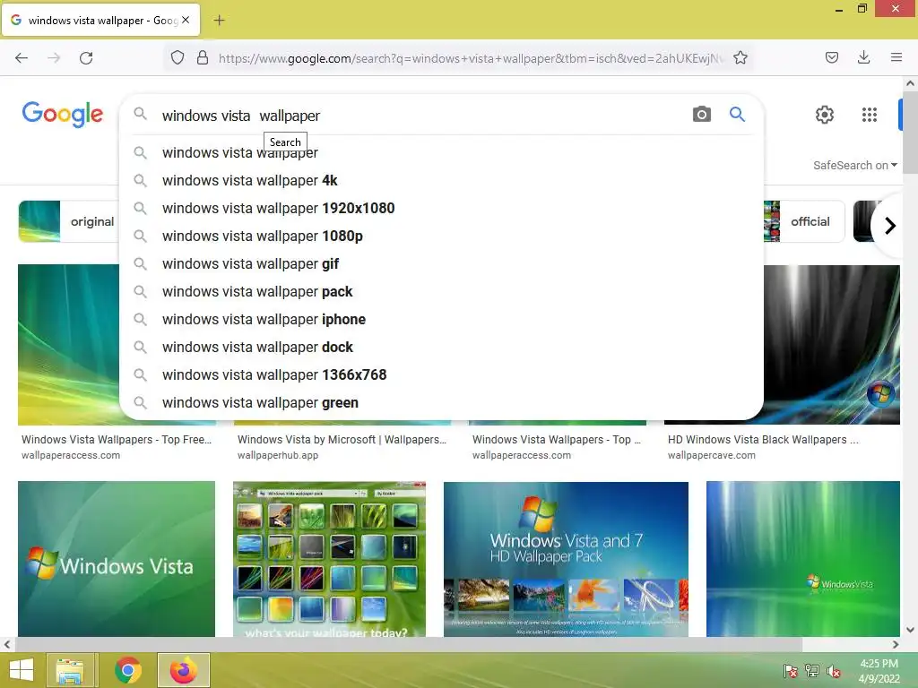Choose suggestion windows vista wallpaper 4k
Viewport: 918px width, 688px height.
(442, 180)
